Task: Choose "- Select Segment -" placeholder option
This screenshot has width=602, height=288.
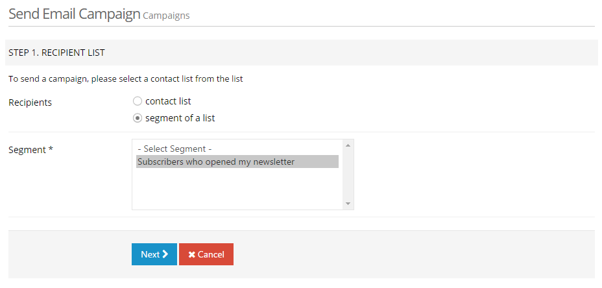Action: coord(175,149)
